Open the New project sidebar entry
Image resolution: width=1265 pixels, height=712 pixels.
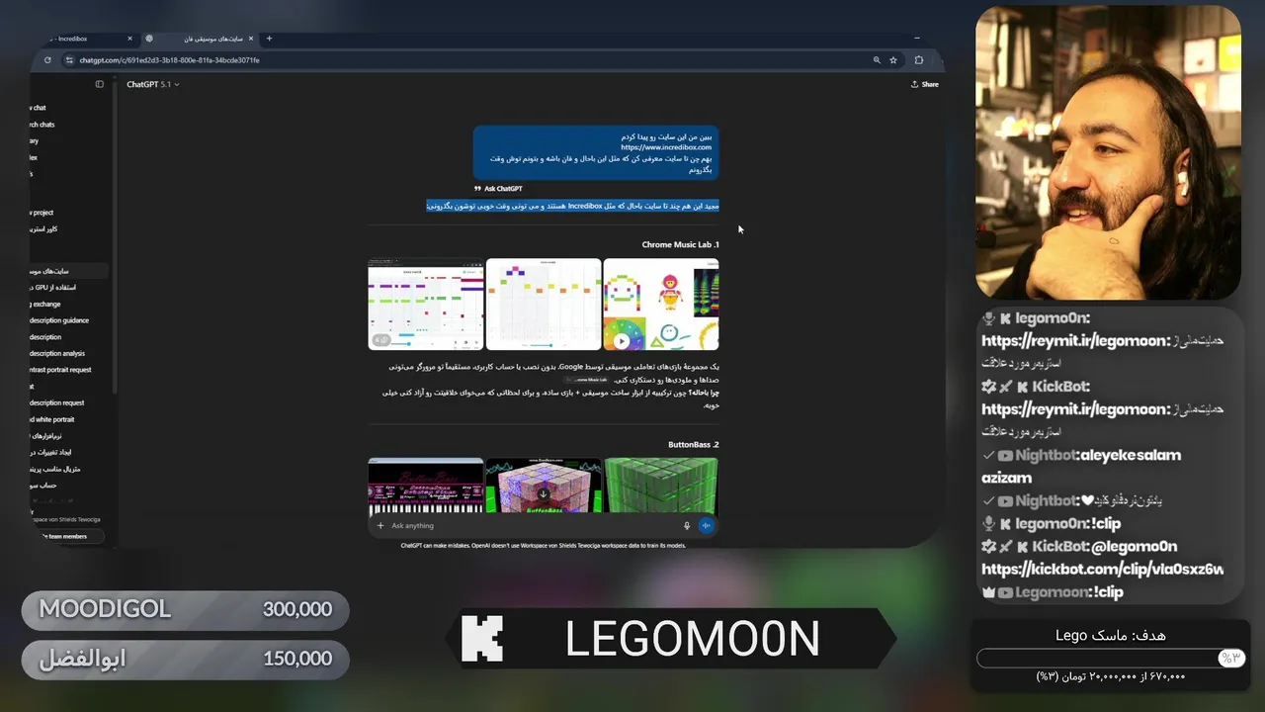point(42,213)
